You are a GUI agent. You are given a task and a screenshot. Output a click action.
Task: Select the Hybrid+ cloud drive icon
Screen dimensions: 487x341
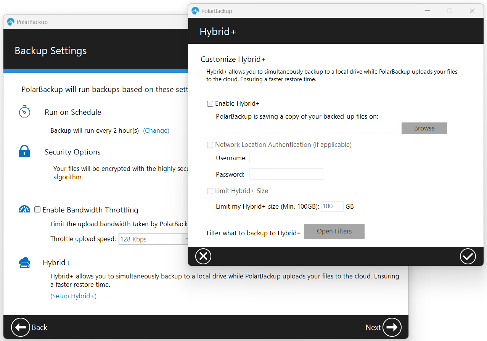coord(24,262)
